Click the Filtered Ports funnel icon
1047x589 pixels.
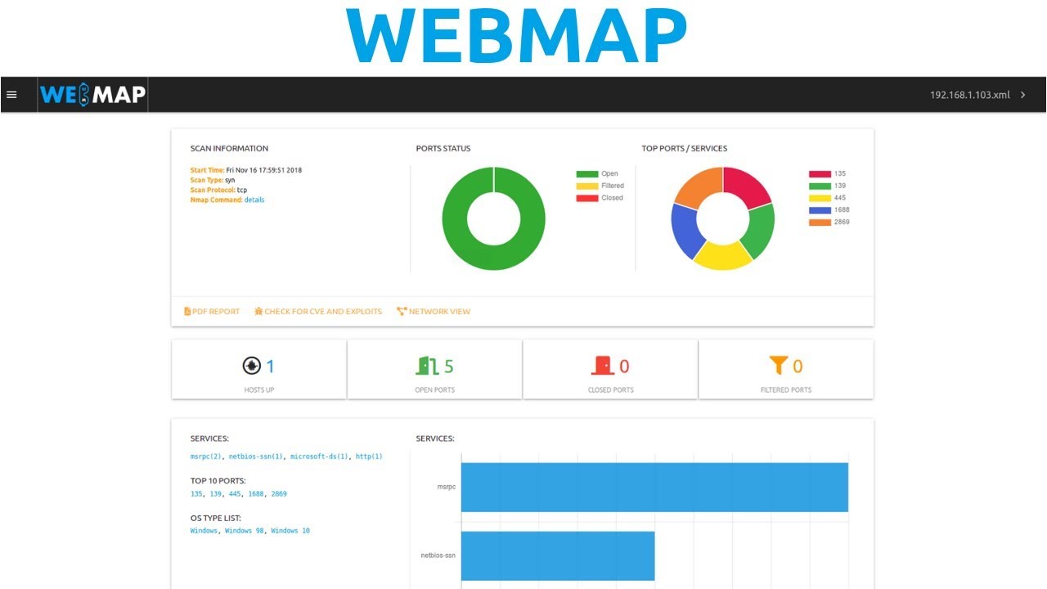tap(778, 365)
